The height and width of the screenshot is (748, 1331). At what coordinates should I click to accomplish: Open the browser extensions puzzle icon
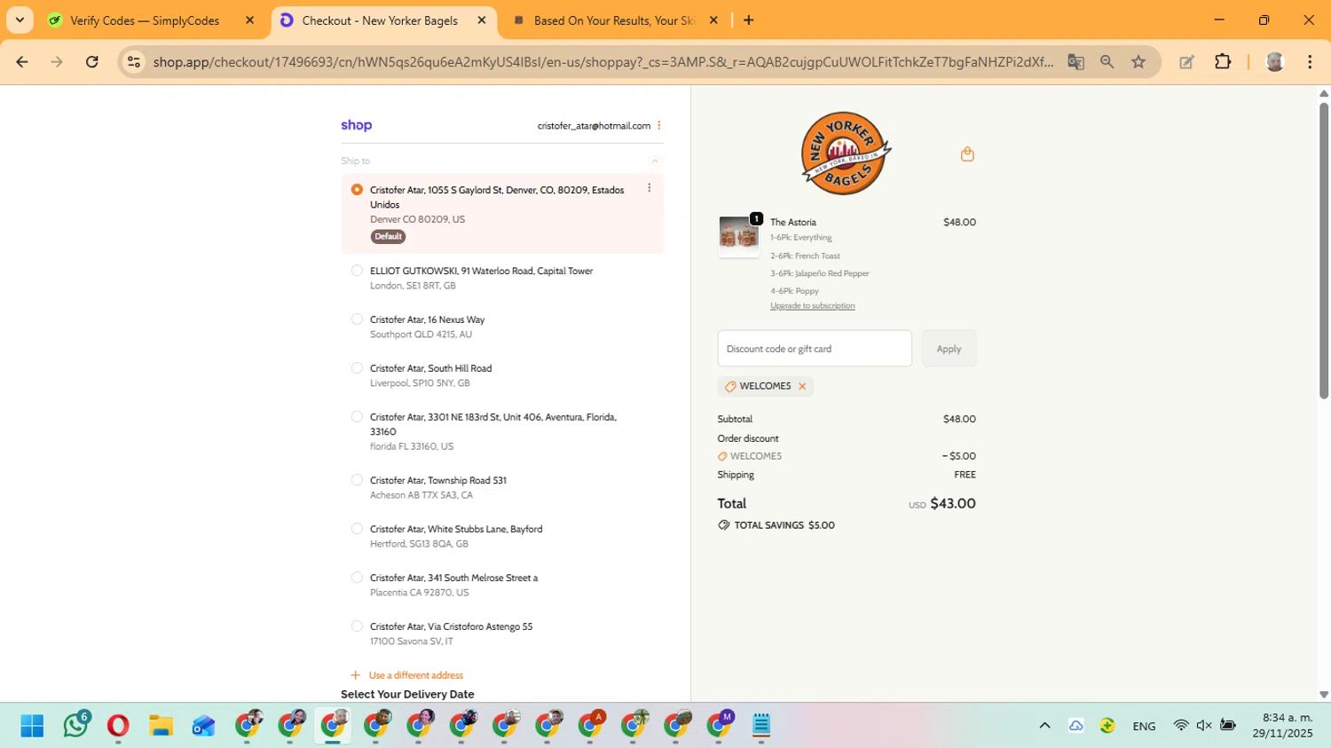(x=1223, y=61)
